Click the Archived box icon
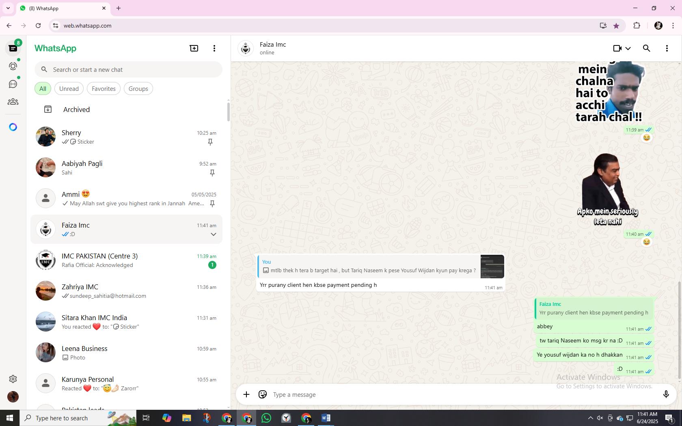This screenshot has height=426, width=682. pyautogui.click(x=48, y=110)
